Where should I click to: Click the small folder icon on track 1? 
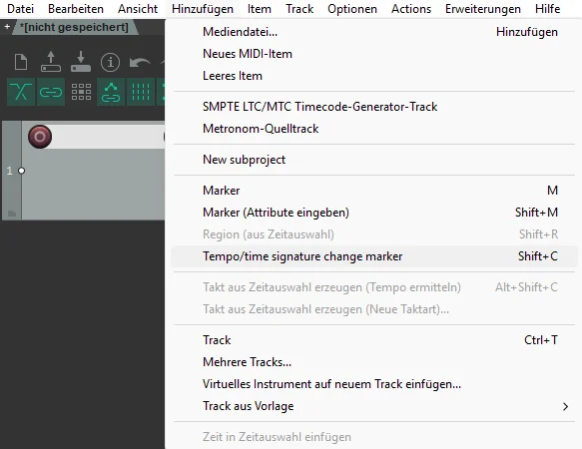pos(12,213)
